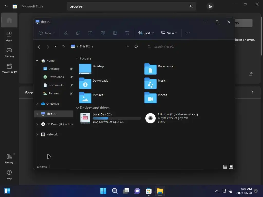This screenshot has width=263, height=197.
Task: Click Local Disk (C:) storage usage bar
Action: pyautogui.click(x=117, y=118)
